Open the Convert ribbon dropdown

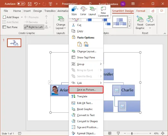[x=150, y=22]
